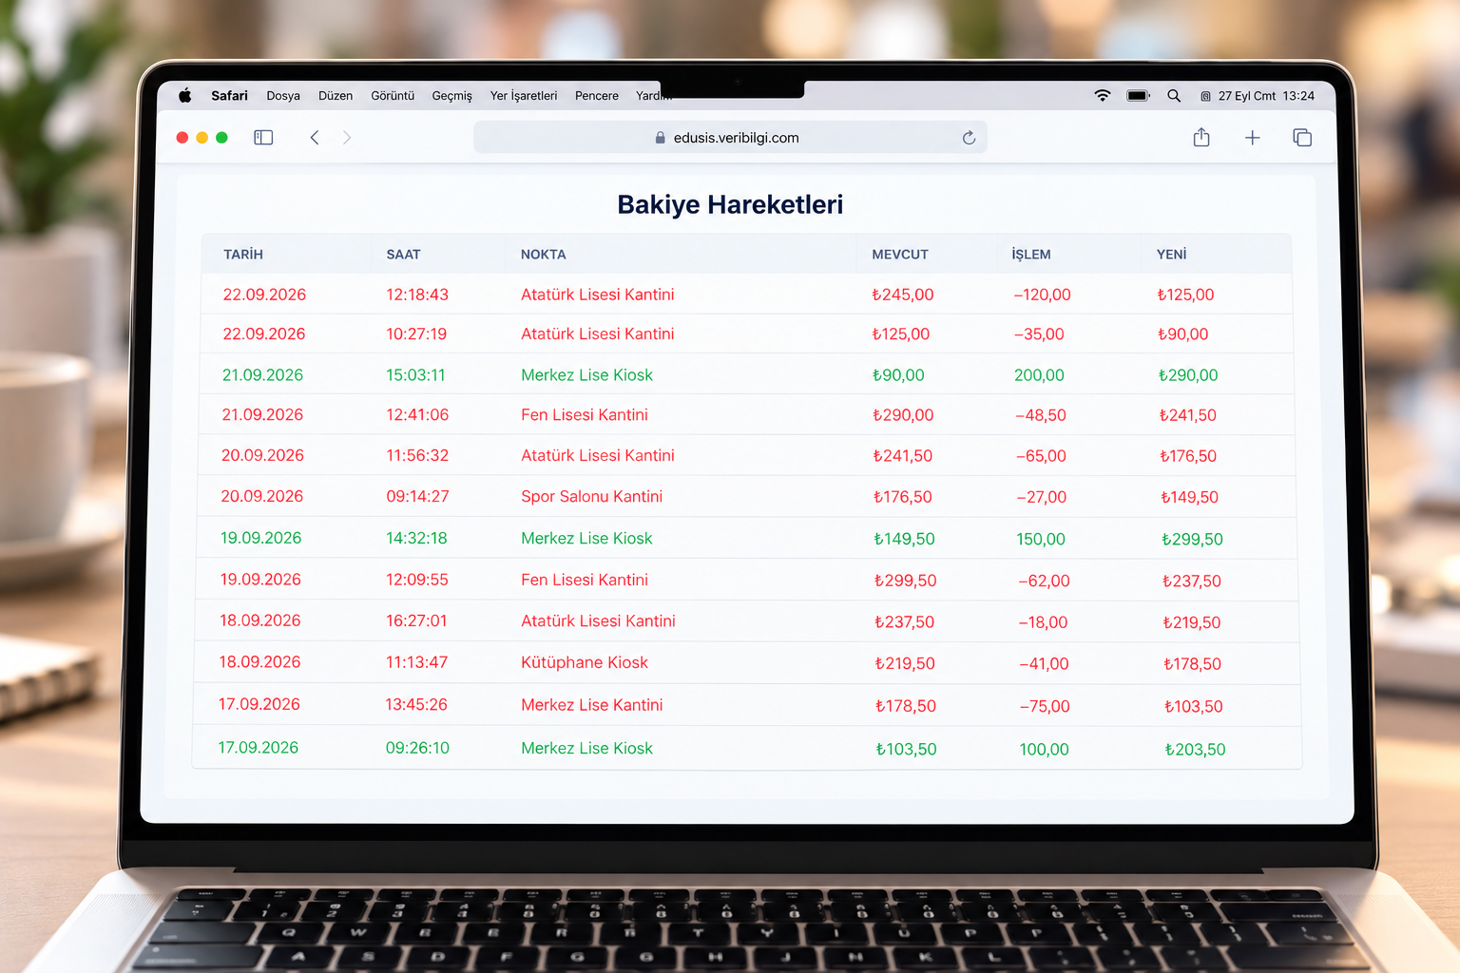The image size is (1460, 973).
Task: Open the Düzen menu
Action: 336,96
